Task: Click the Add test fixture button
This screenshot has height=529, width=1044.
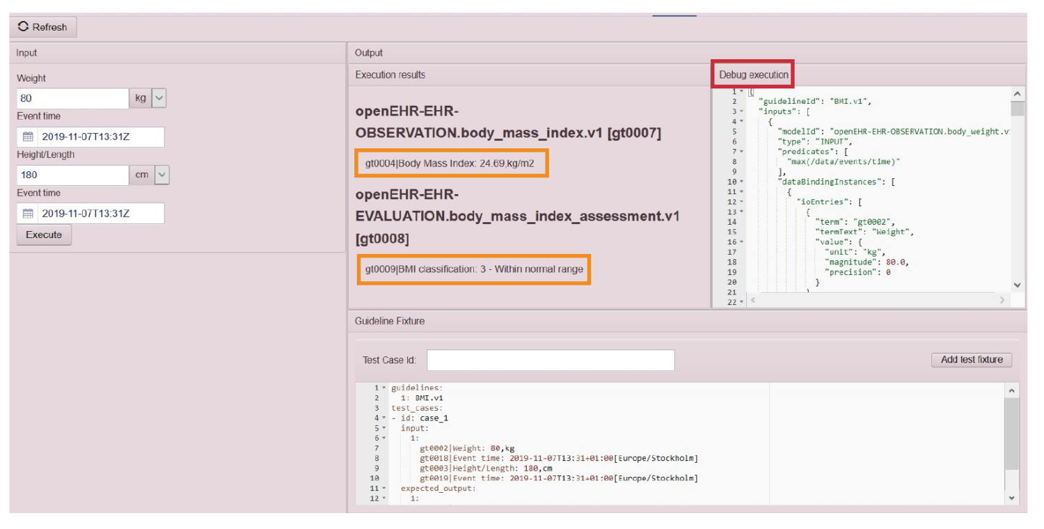Action: tap(971, 360)
